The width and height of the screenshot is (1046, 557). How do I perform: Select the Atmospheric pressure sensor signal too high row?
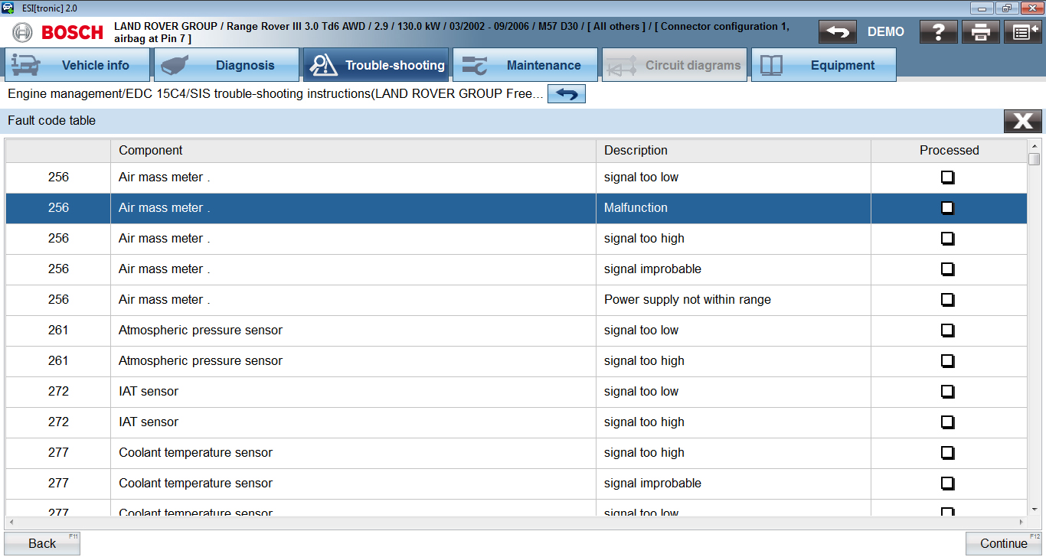(x=352, y=361)
